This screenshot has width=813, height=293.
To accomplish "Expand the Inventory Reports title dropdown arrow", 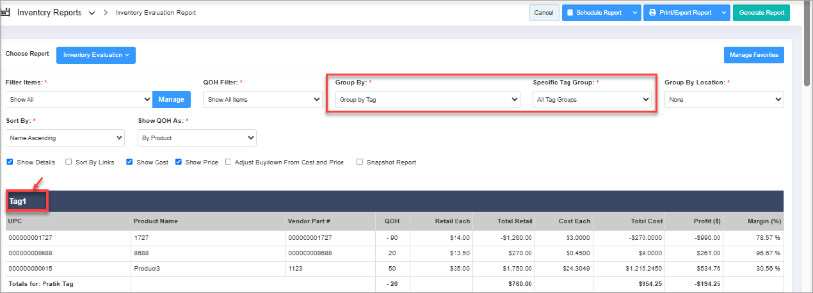I will 92,13.
